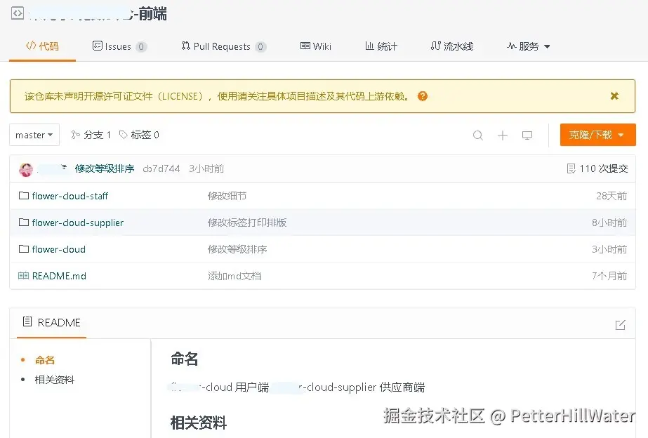This screenshot has width=648, height=438.
Task: Click the 克隆/下载 clone button
Action: tap(597, 135)
